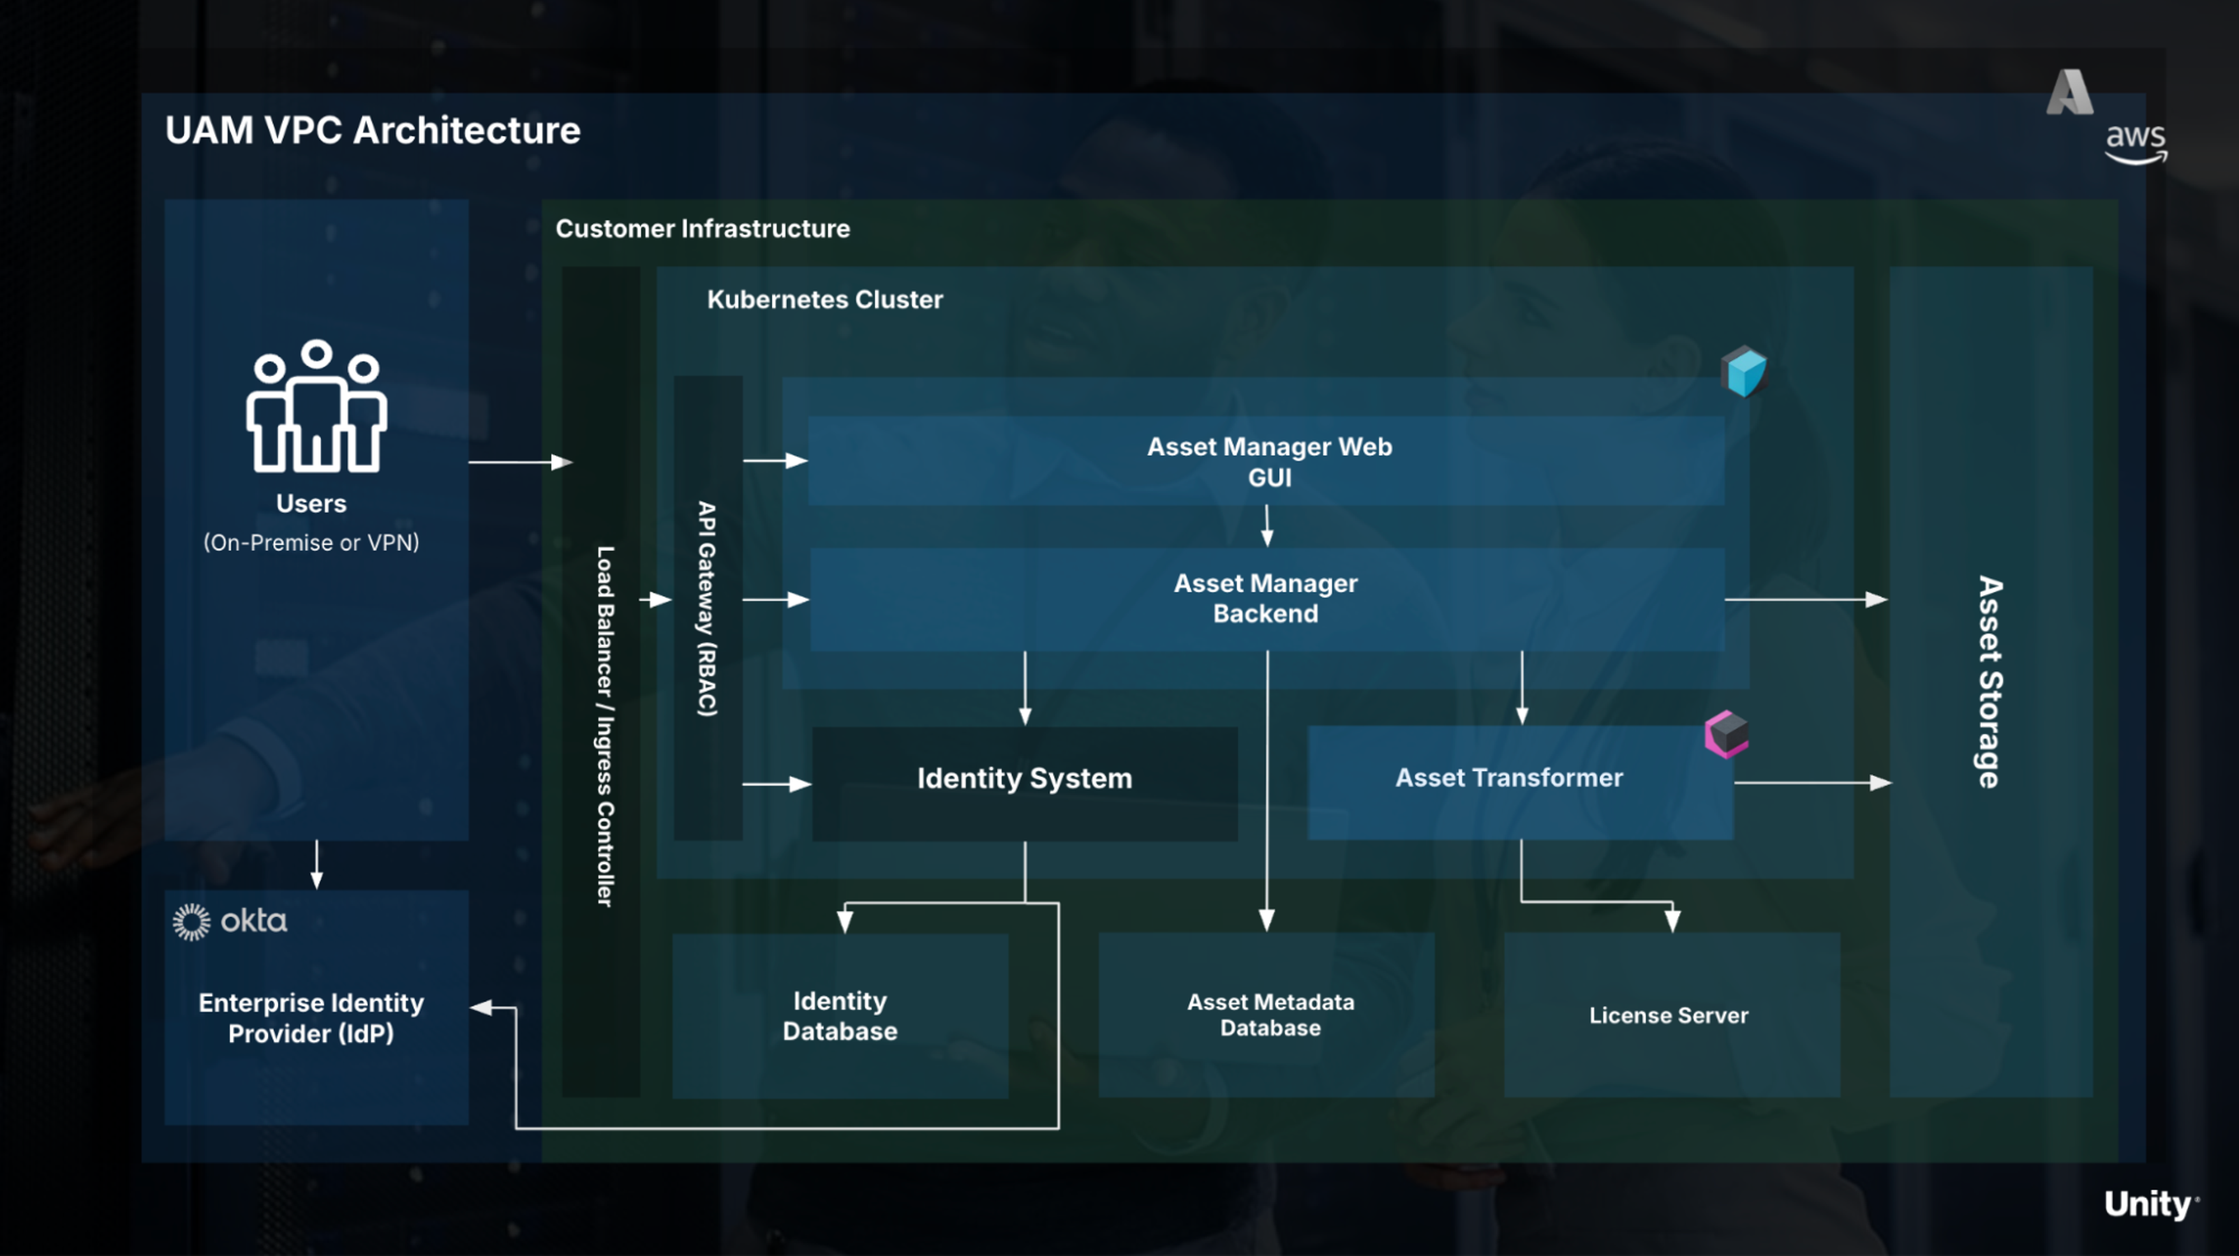Click the (On-Premise or VPN) caption
Image resolution: width=2239 pixels, height=1256 pixels.
[x=311, y=542]
